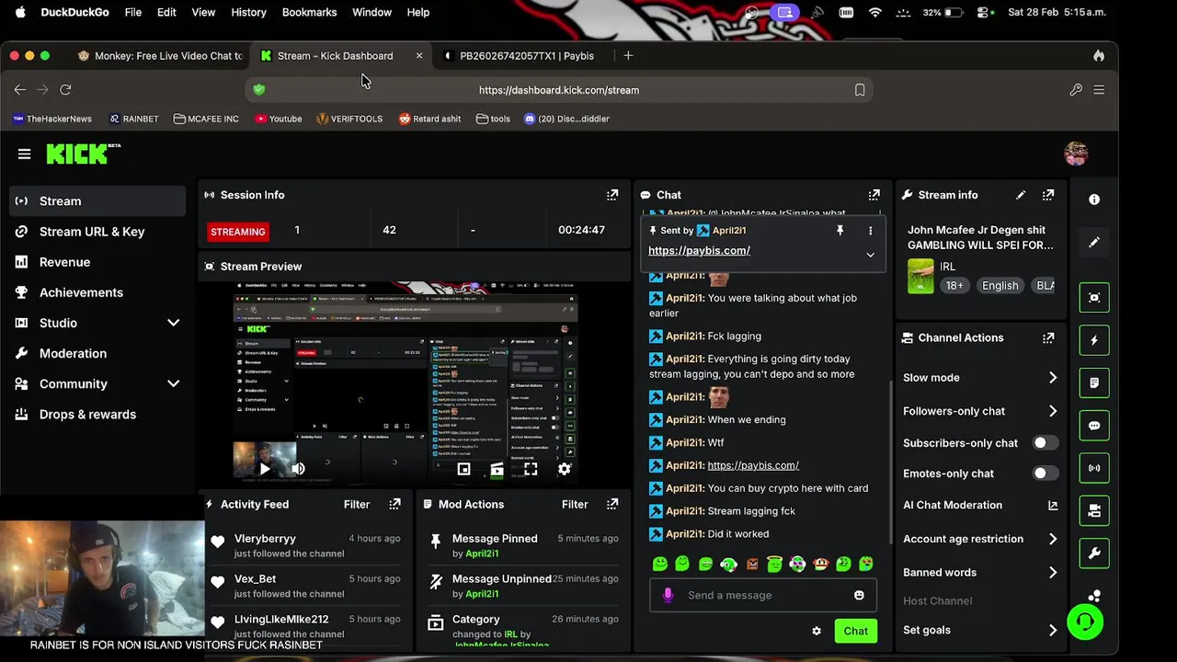The height and width of the screenshot is (662, 1177).
Task: Open Moderation in sidebar
Action: (x=97, y=353)
